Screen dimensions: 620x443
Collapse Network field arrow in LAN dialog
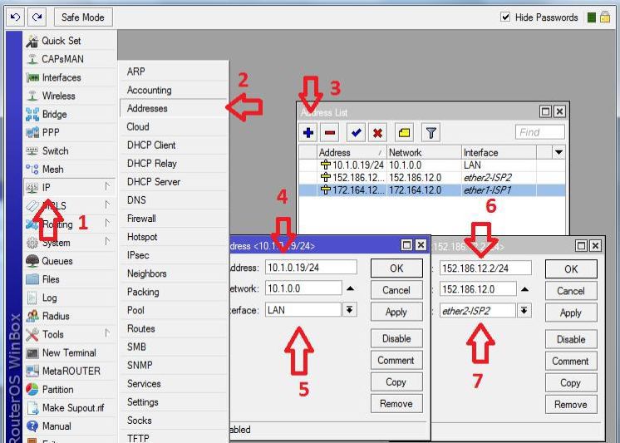tap(350, 288)
